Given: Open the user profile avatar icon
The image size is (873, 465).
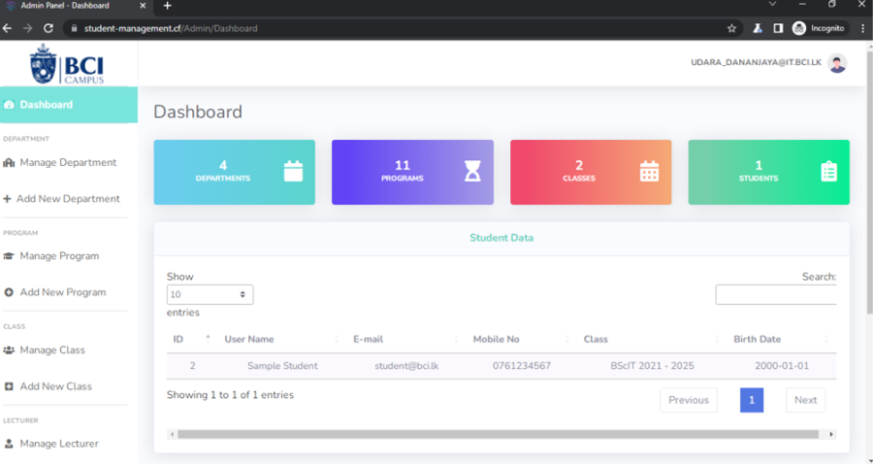Looking at the screenshot, I should [837, 63].
